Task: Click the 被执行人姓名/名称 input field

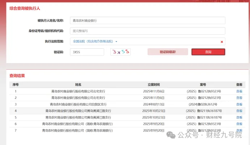Action: 148,21
